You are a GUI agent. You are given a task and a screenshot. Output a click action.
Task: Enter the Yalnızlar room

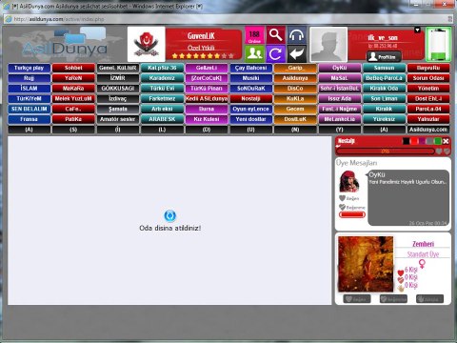tap(428, 119)
